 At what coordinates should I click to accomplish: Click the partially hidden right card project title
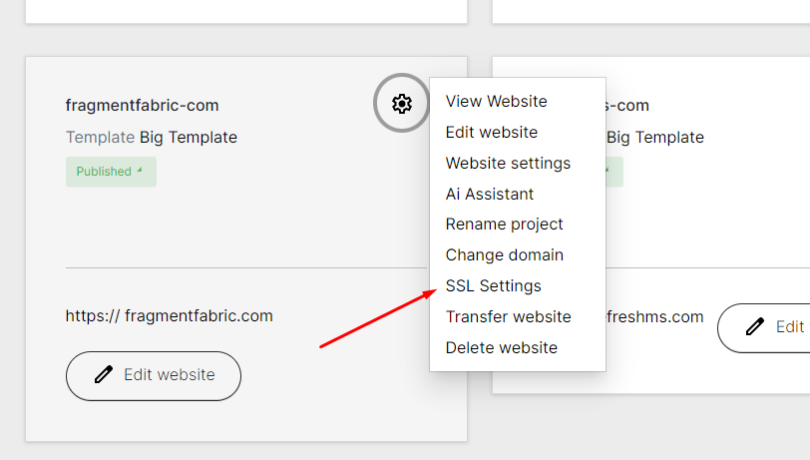[x=627, y=105]
